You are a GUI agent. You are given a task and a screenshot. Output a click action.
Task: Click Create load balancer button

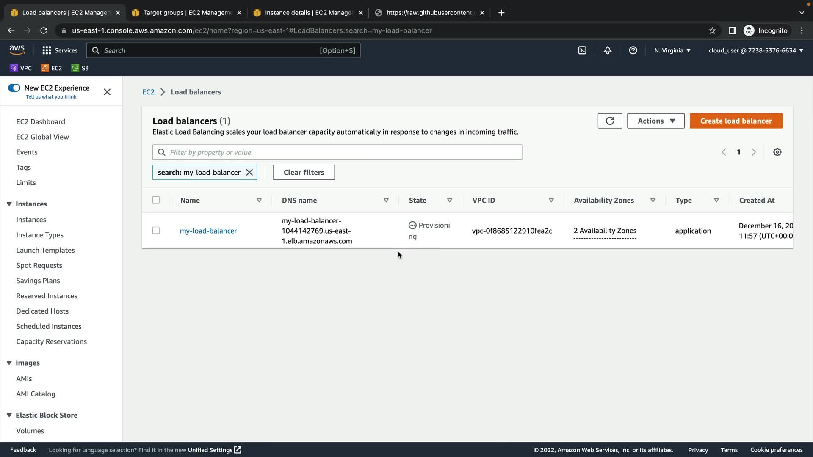pos(736,121)
